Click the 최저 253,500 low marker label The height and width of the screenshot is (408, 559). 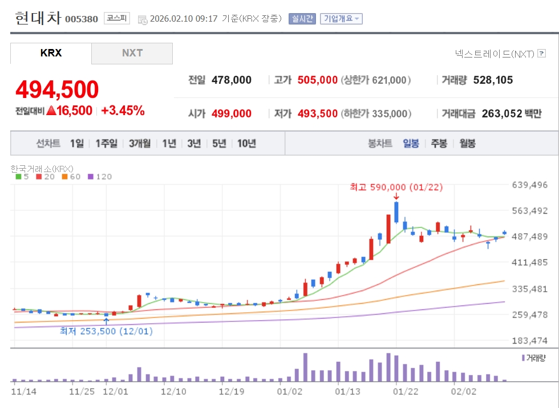point(106,331)
